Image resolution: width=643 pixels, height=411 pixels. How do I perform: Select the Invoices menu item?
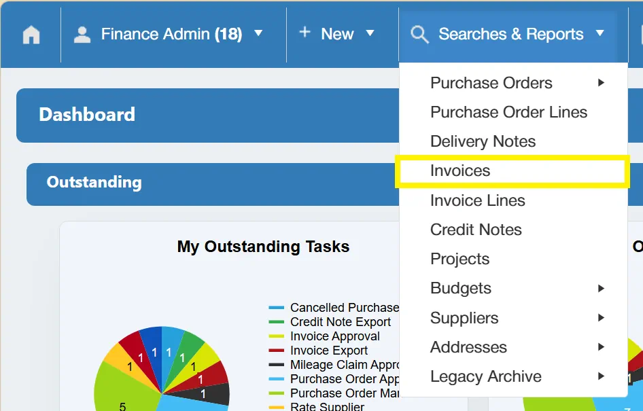[x=512, y=171]
